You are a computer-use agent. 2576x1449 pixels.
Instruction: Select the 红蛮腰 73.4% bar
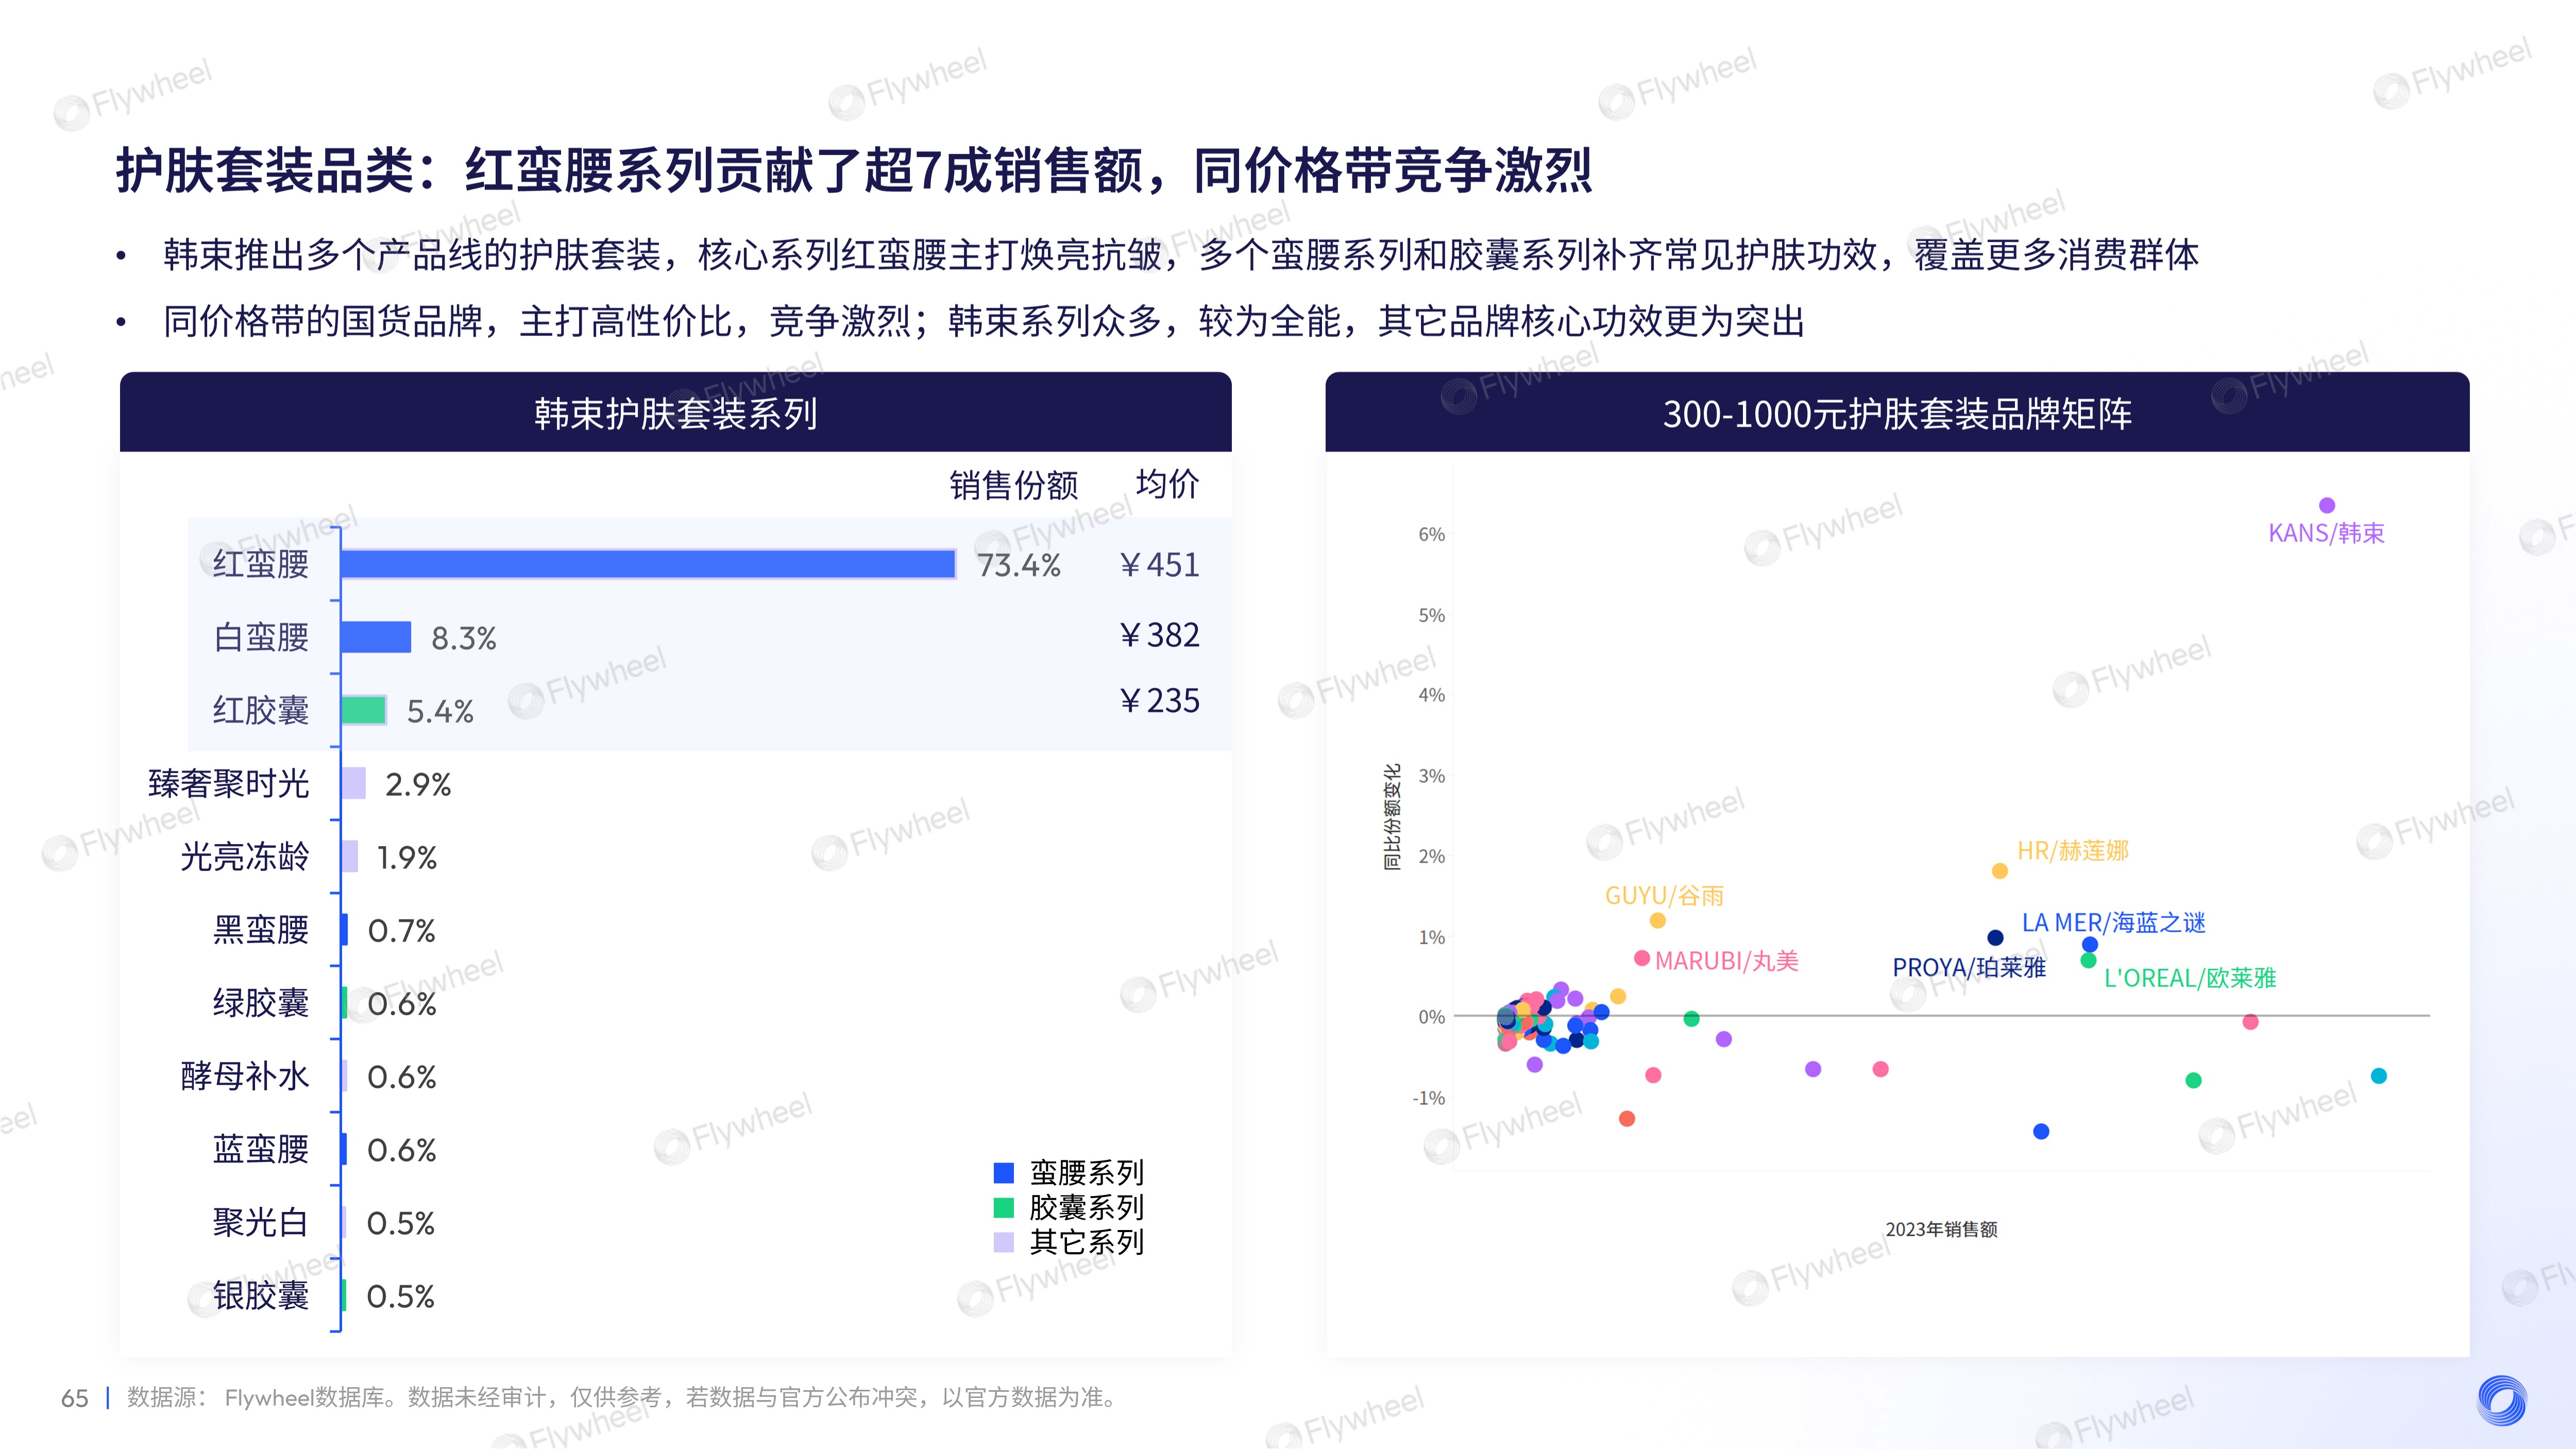click(648, 564)
